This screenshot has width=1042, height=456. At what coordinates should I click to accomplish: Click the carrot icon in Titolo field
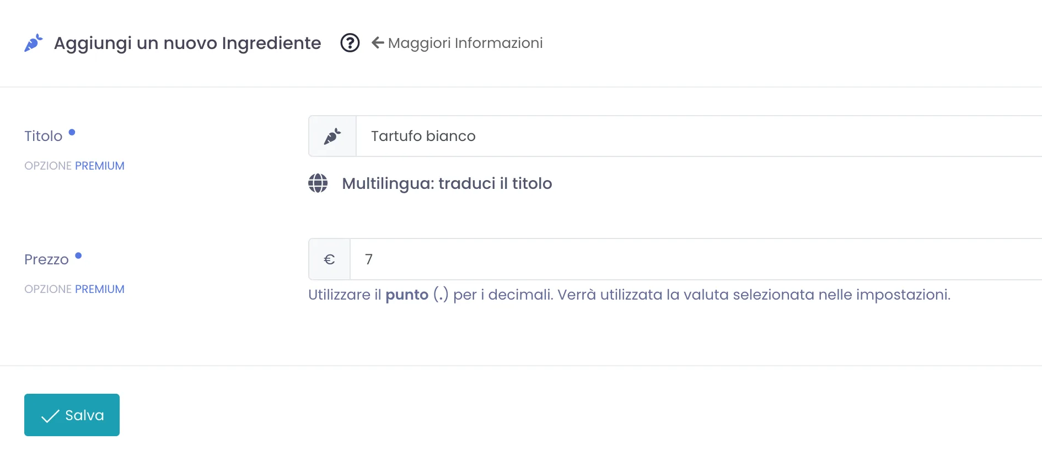tap(332, 136)
